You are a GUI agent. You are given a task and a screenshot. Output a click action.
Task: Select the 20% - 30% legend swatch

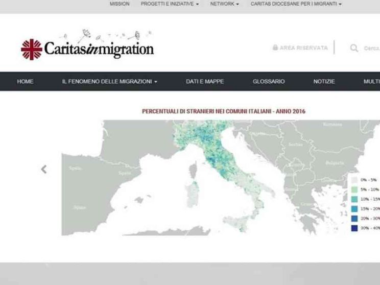pos(354,219)
